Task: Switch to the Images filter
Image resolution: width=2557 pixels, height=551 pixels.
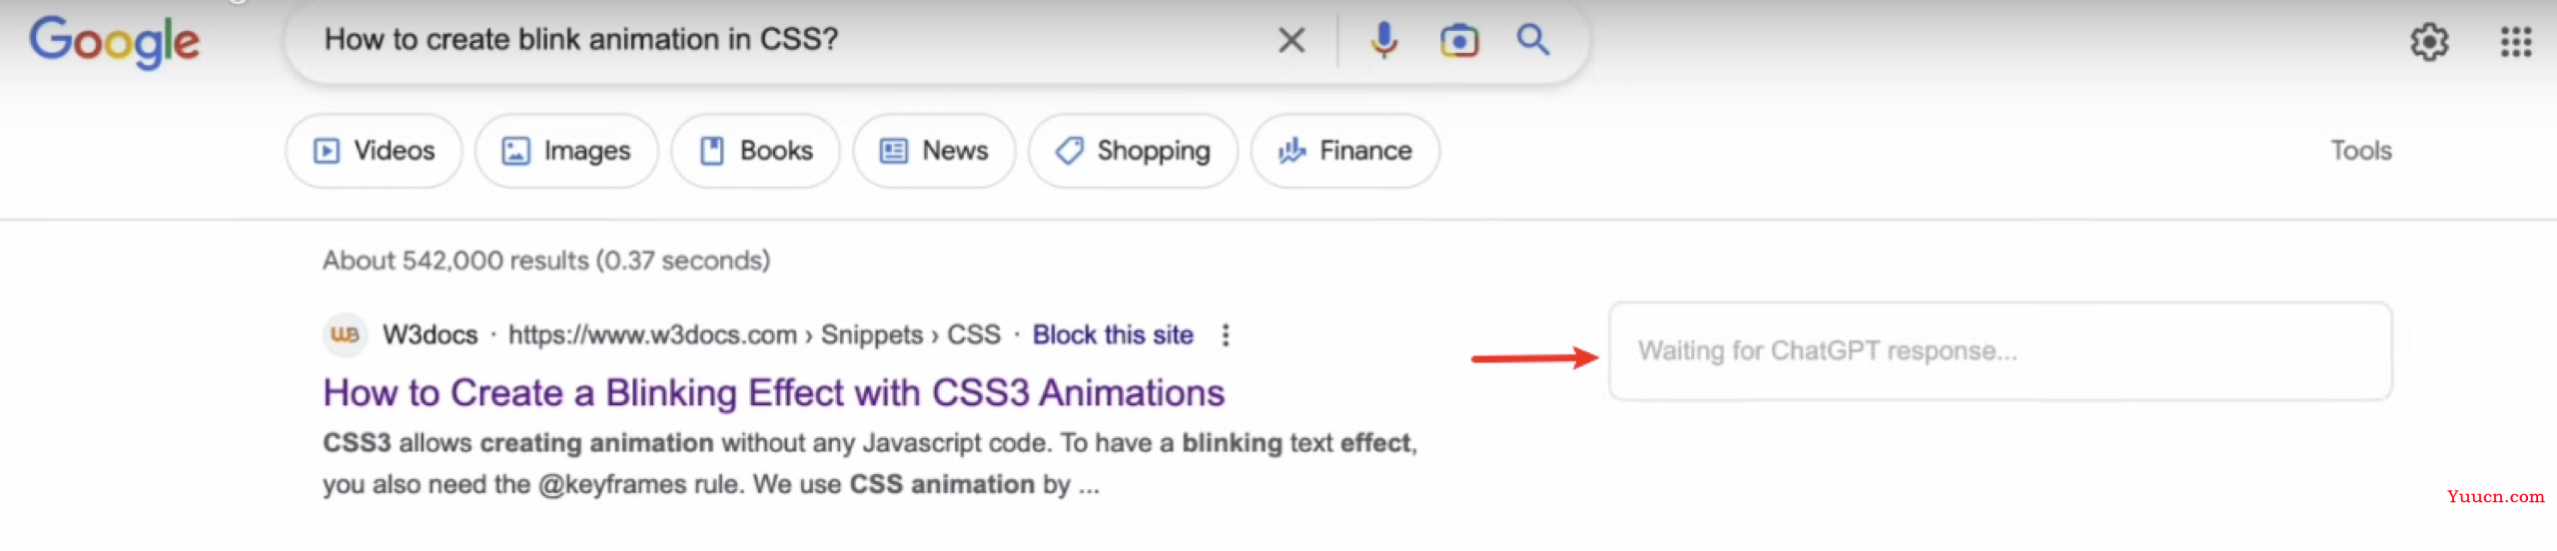Action: click(566, 151)
